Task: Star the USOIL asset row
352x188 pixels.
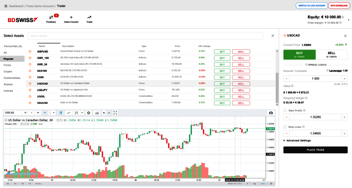Action: tap(30, 96)
